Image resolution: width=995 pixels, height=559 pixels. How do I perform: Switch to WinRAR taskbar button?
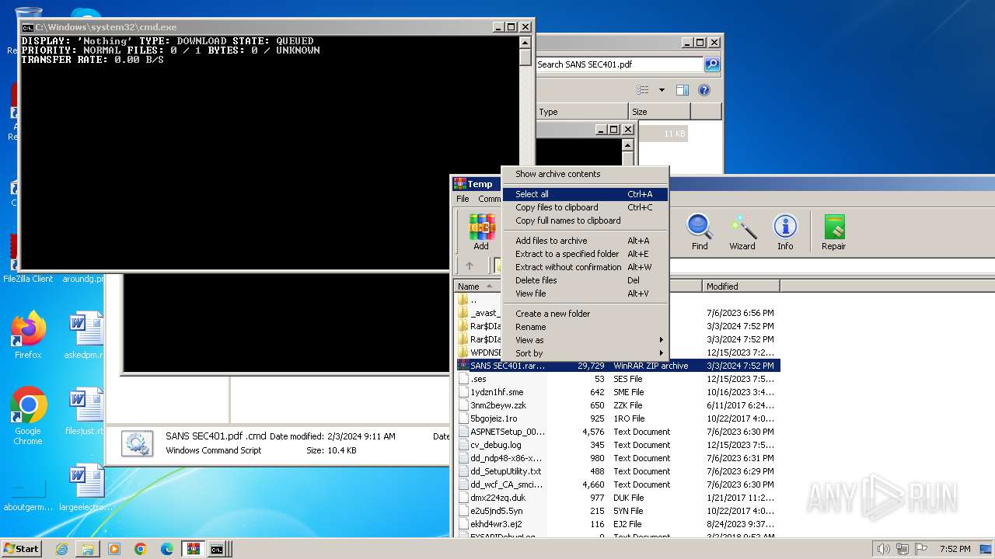[193, 549]
